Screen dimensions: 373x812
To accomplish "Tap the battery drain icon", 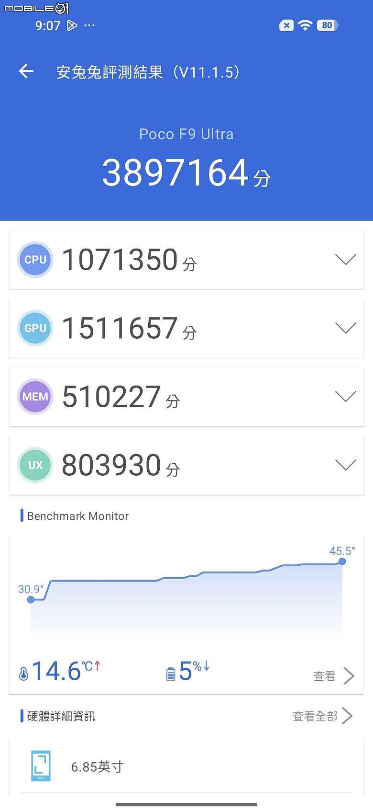I will tap(171, 674).
